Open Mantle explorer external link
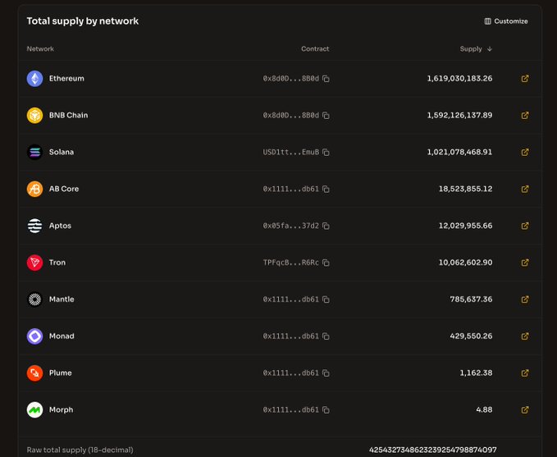The width and height of the screenshot is (557, 457). point(525,299)
